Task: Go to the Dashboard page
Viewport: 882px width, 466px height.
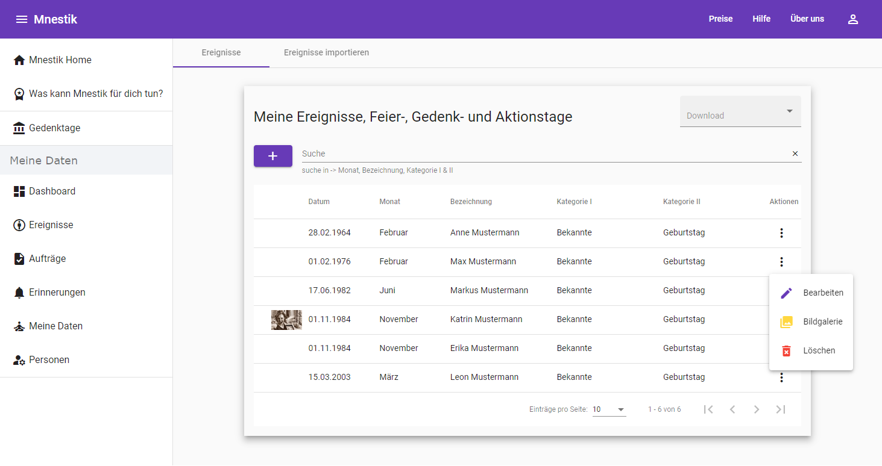Action: (x=52, y=191)
